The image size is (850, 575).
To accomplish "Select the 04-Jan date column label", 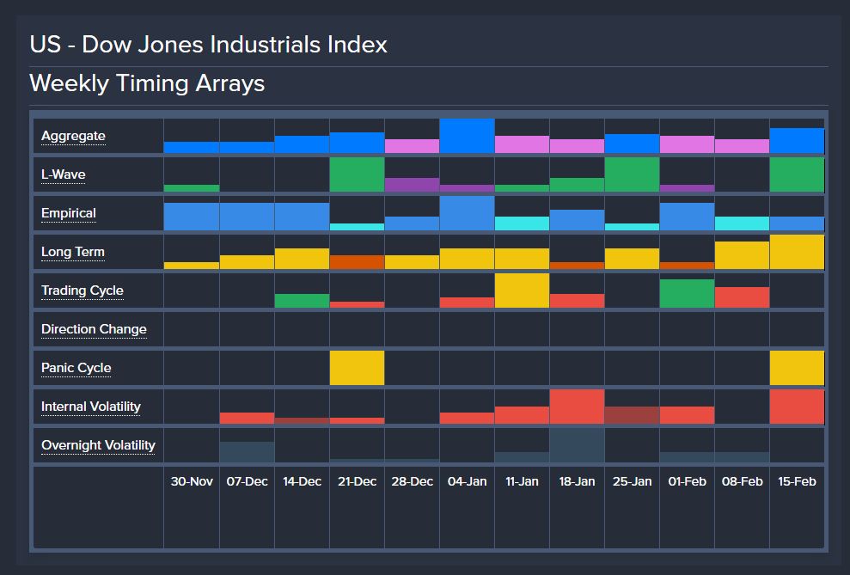I will [468, 481].
